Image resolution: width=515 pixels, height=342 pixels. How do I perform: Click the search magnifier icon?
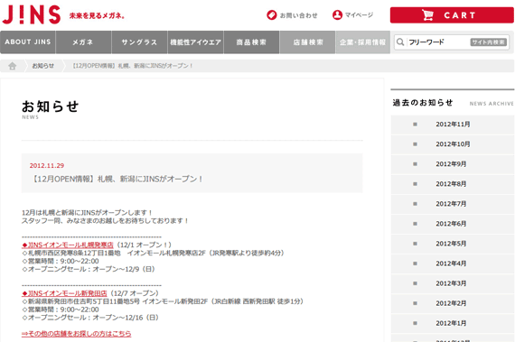click(400, 42)
